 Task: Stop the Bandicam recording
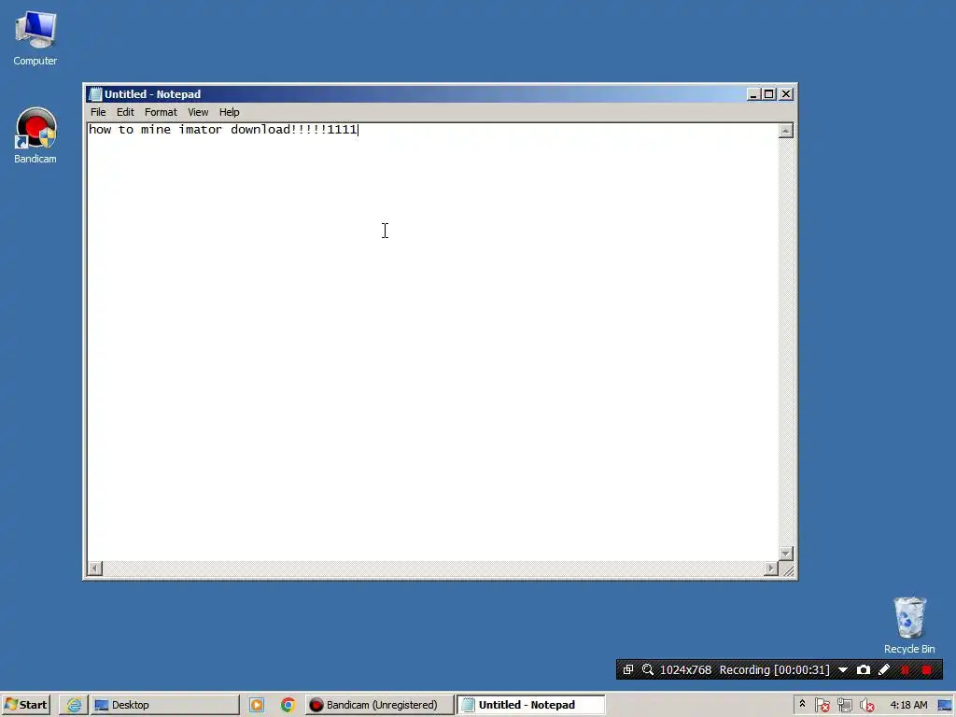click(x=927, y=669)
